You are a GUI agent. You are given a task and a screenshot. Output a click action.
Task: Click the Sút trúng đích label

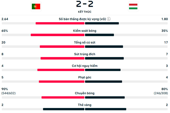click(x=85, y=54)
